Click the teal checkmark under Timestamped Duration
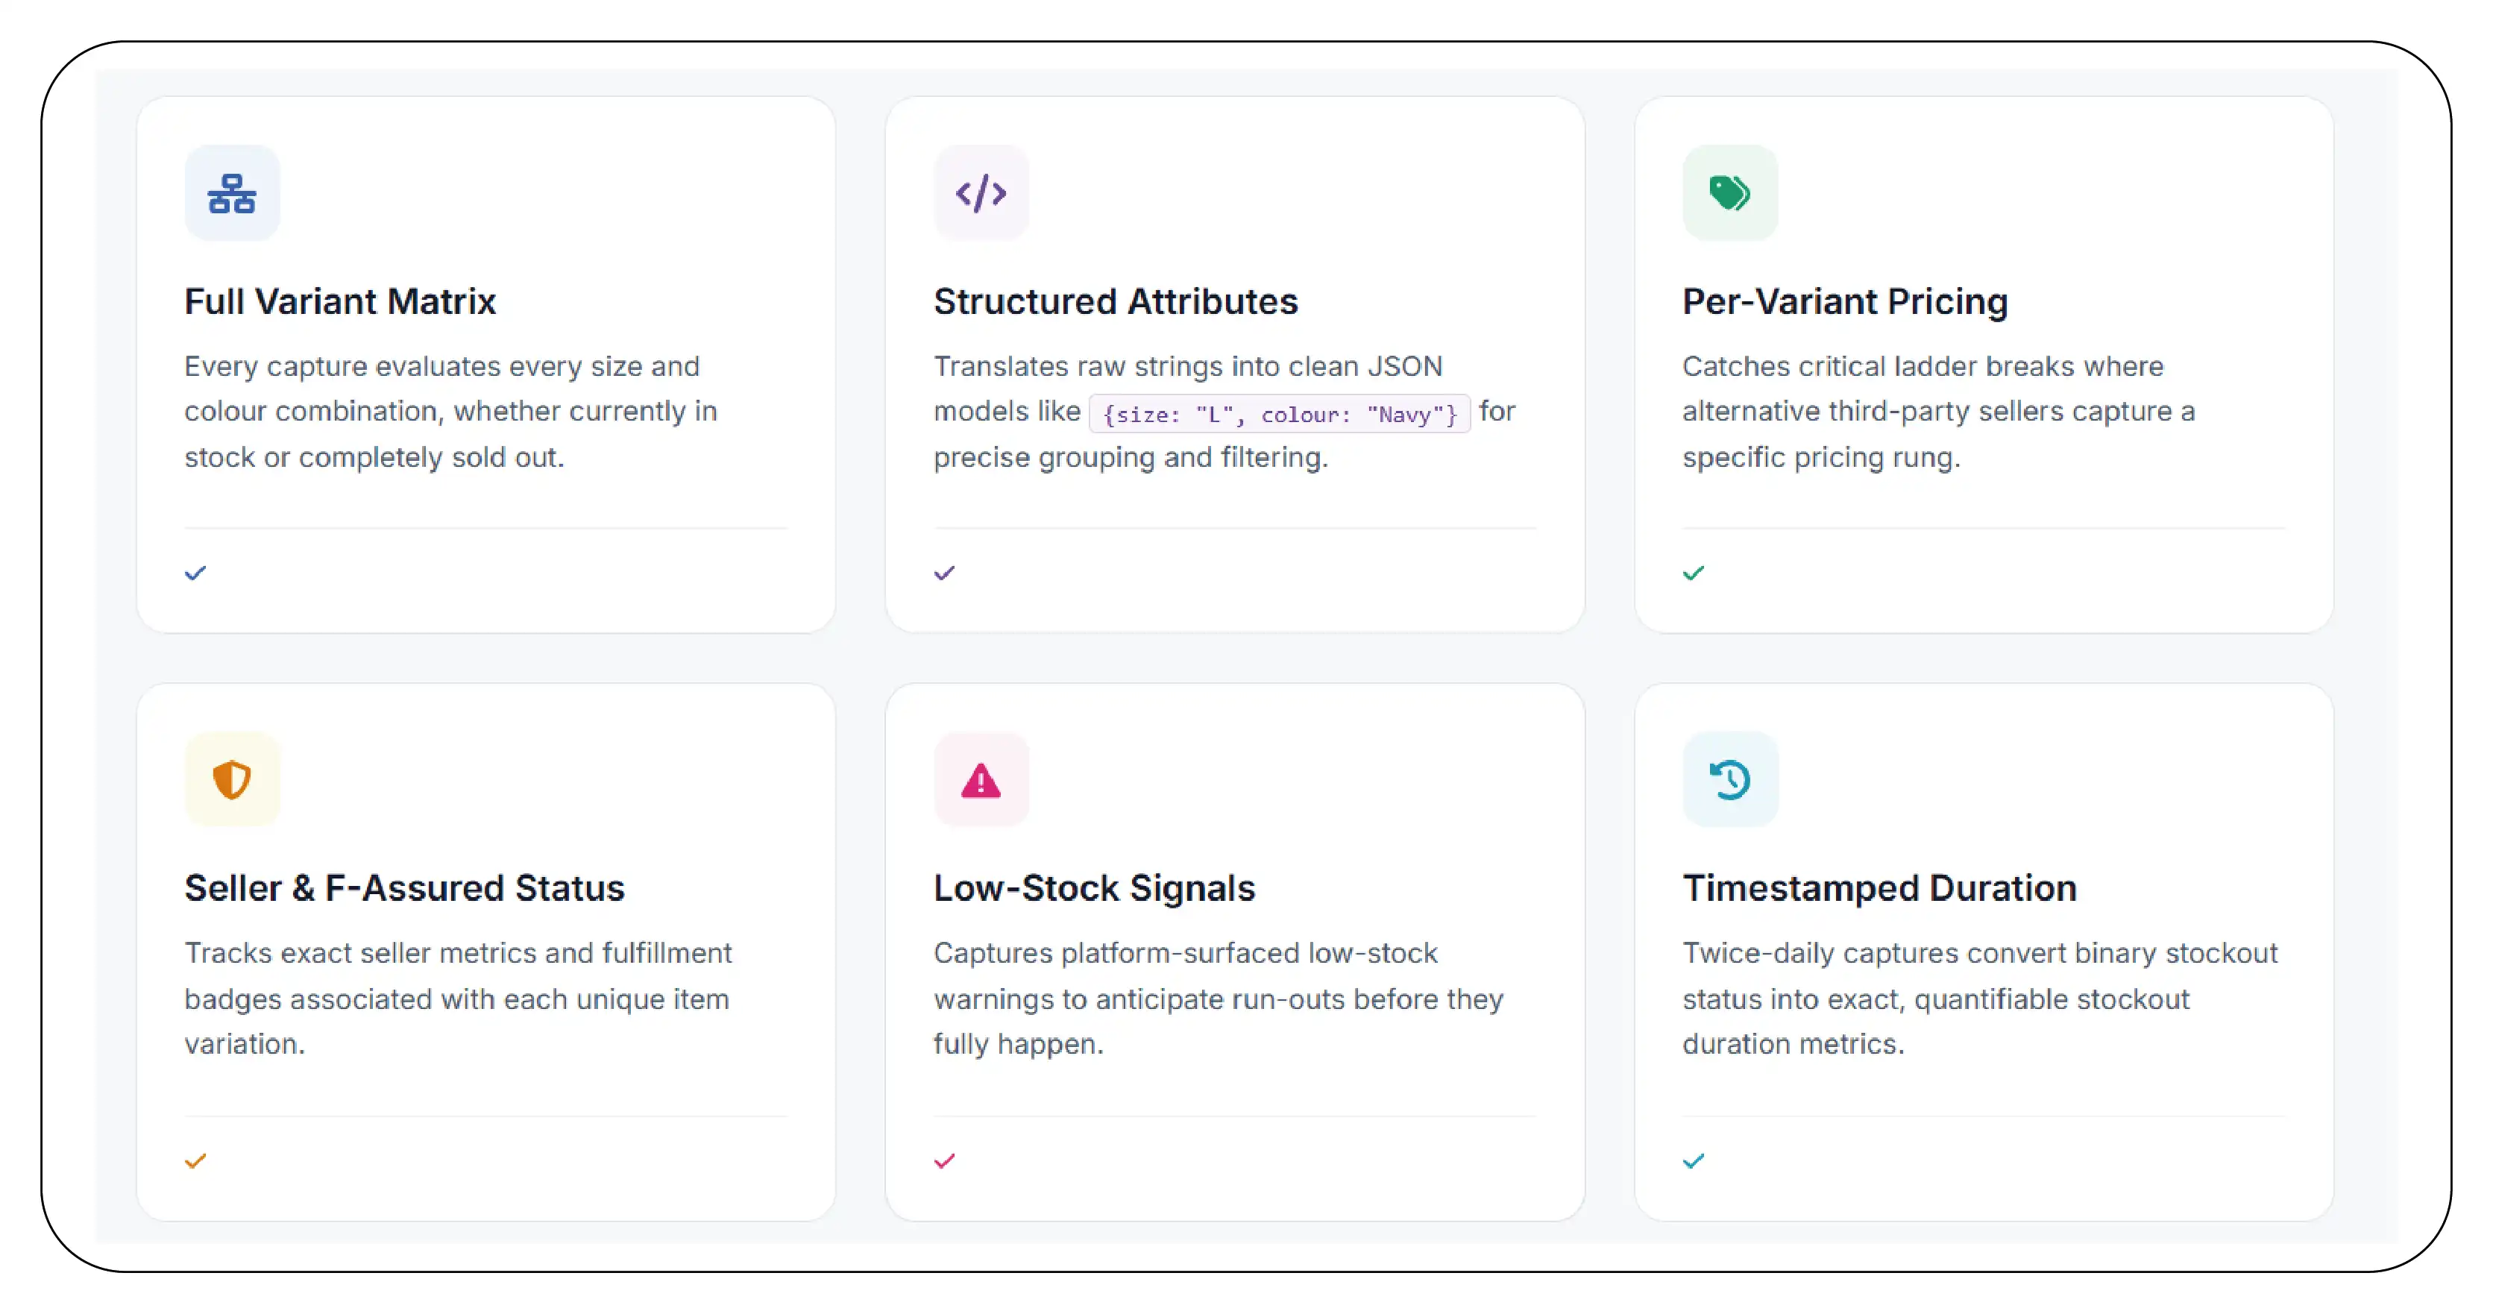This screenshot has width=2493, height=1314. [x=1694, y=1160]
